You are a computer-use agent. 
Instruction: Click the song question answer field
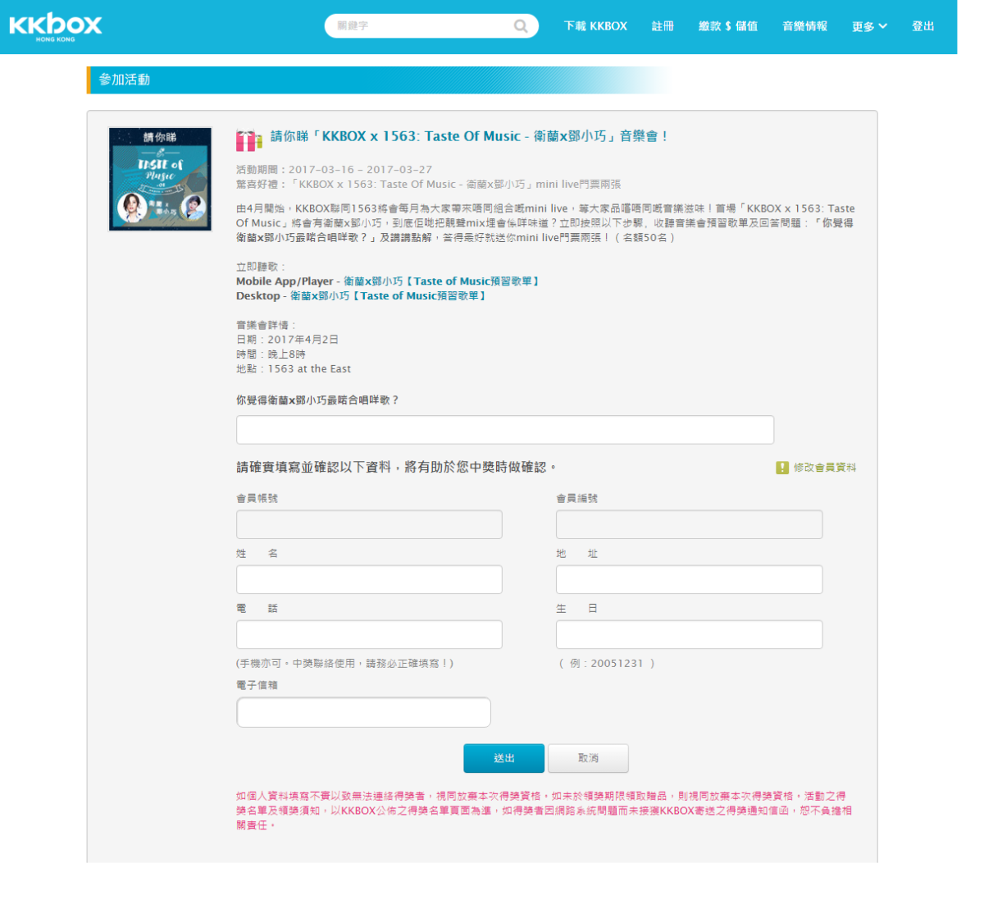click(504, 430)
